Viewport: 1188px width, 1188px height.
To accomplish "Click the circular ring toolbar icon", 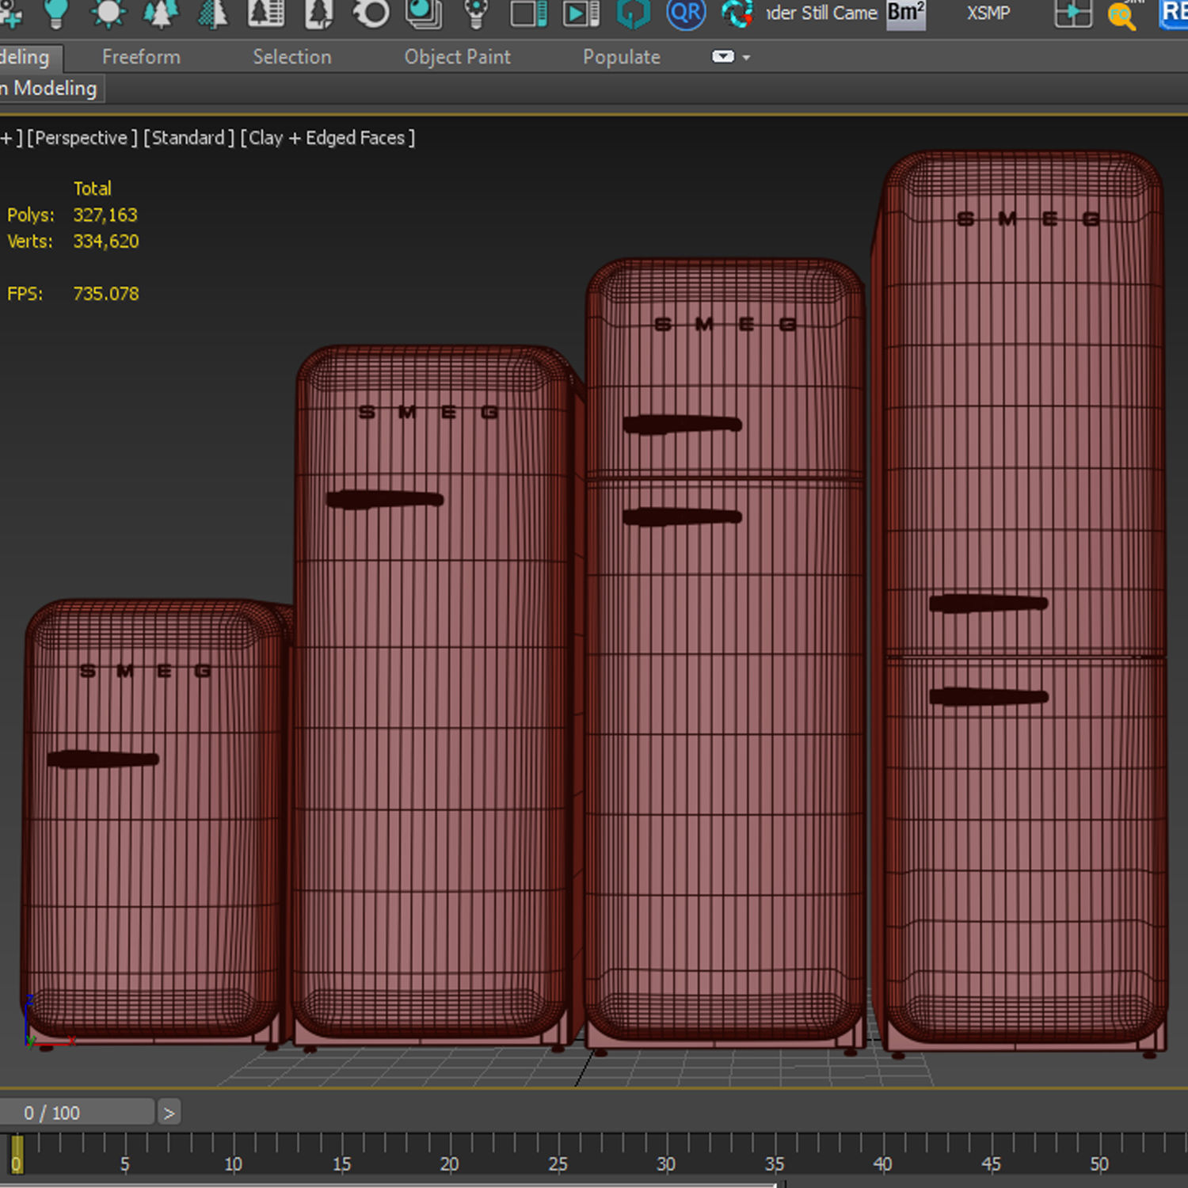I will [371, 13].
